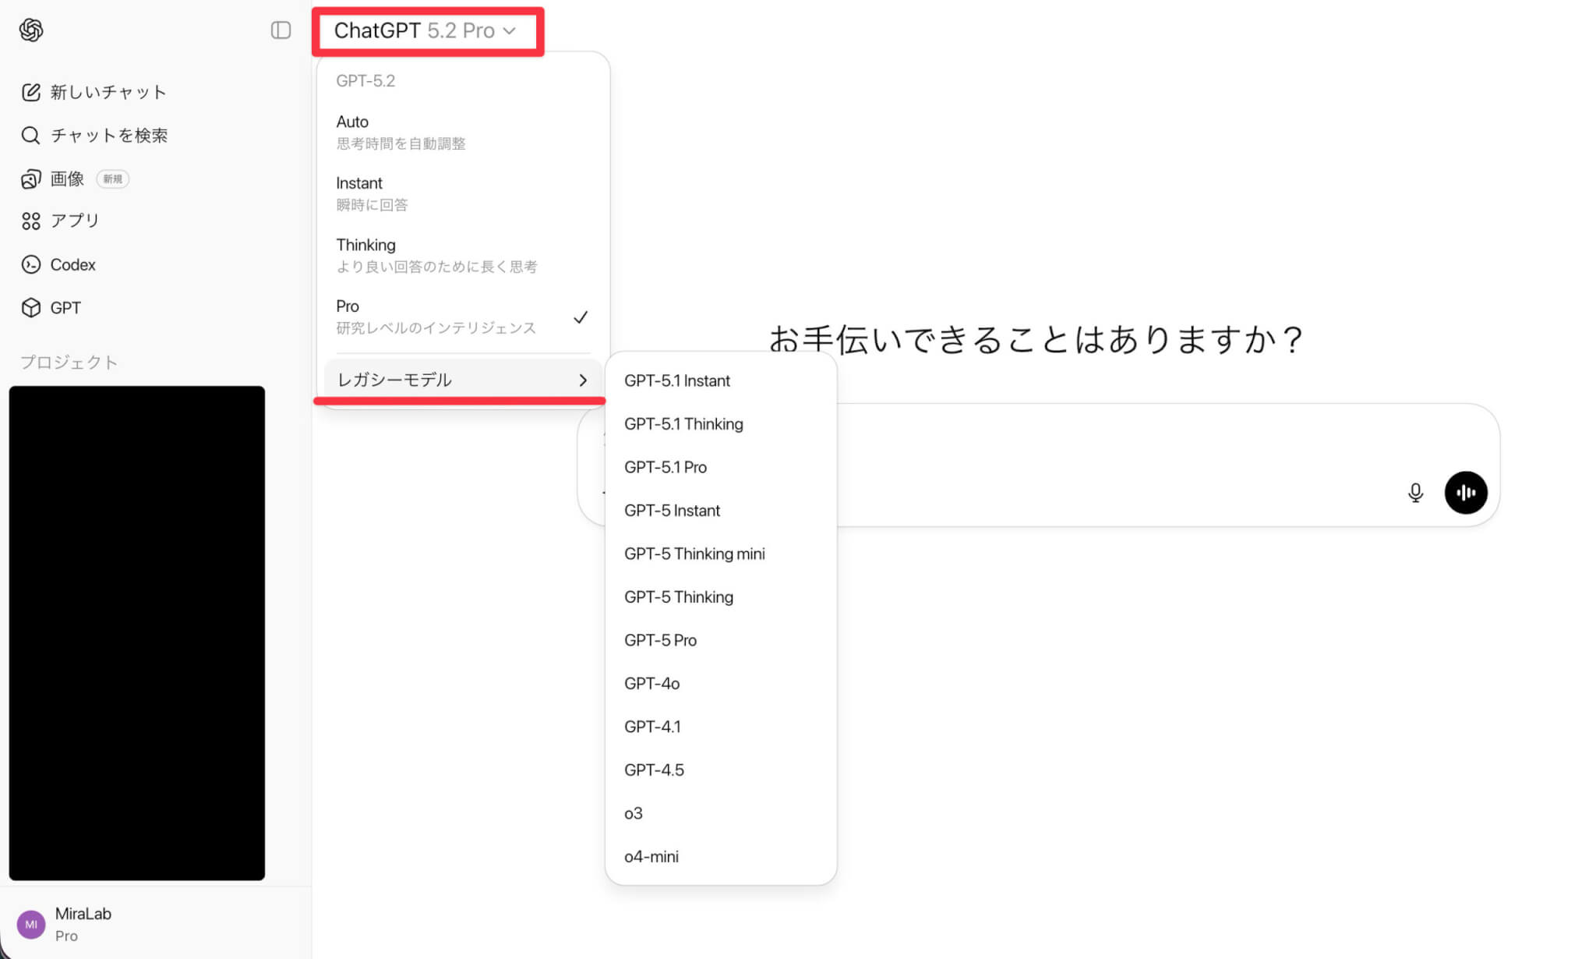Viewport: 1596px width, 959px height.
Task: Expand the レガシーモデル submenu
Action: 462,380
